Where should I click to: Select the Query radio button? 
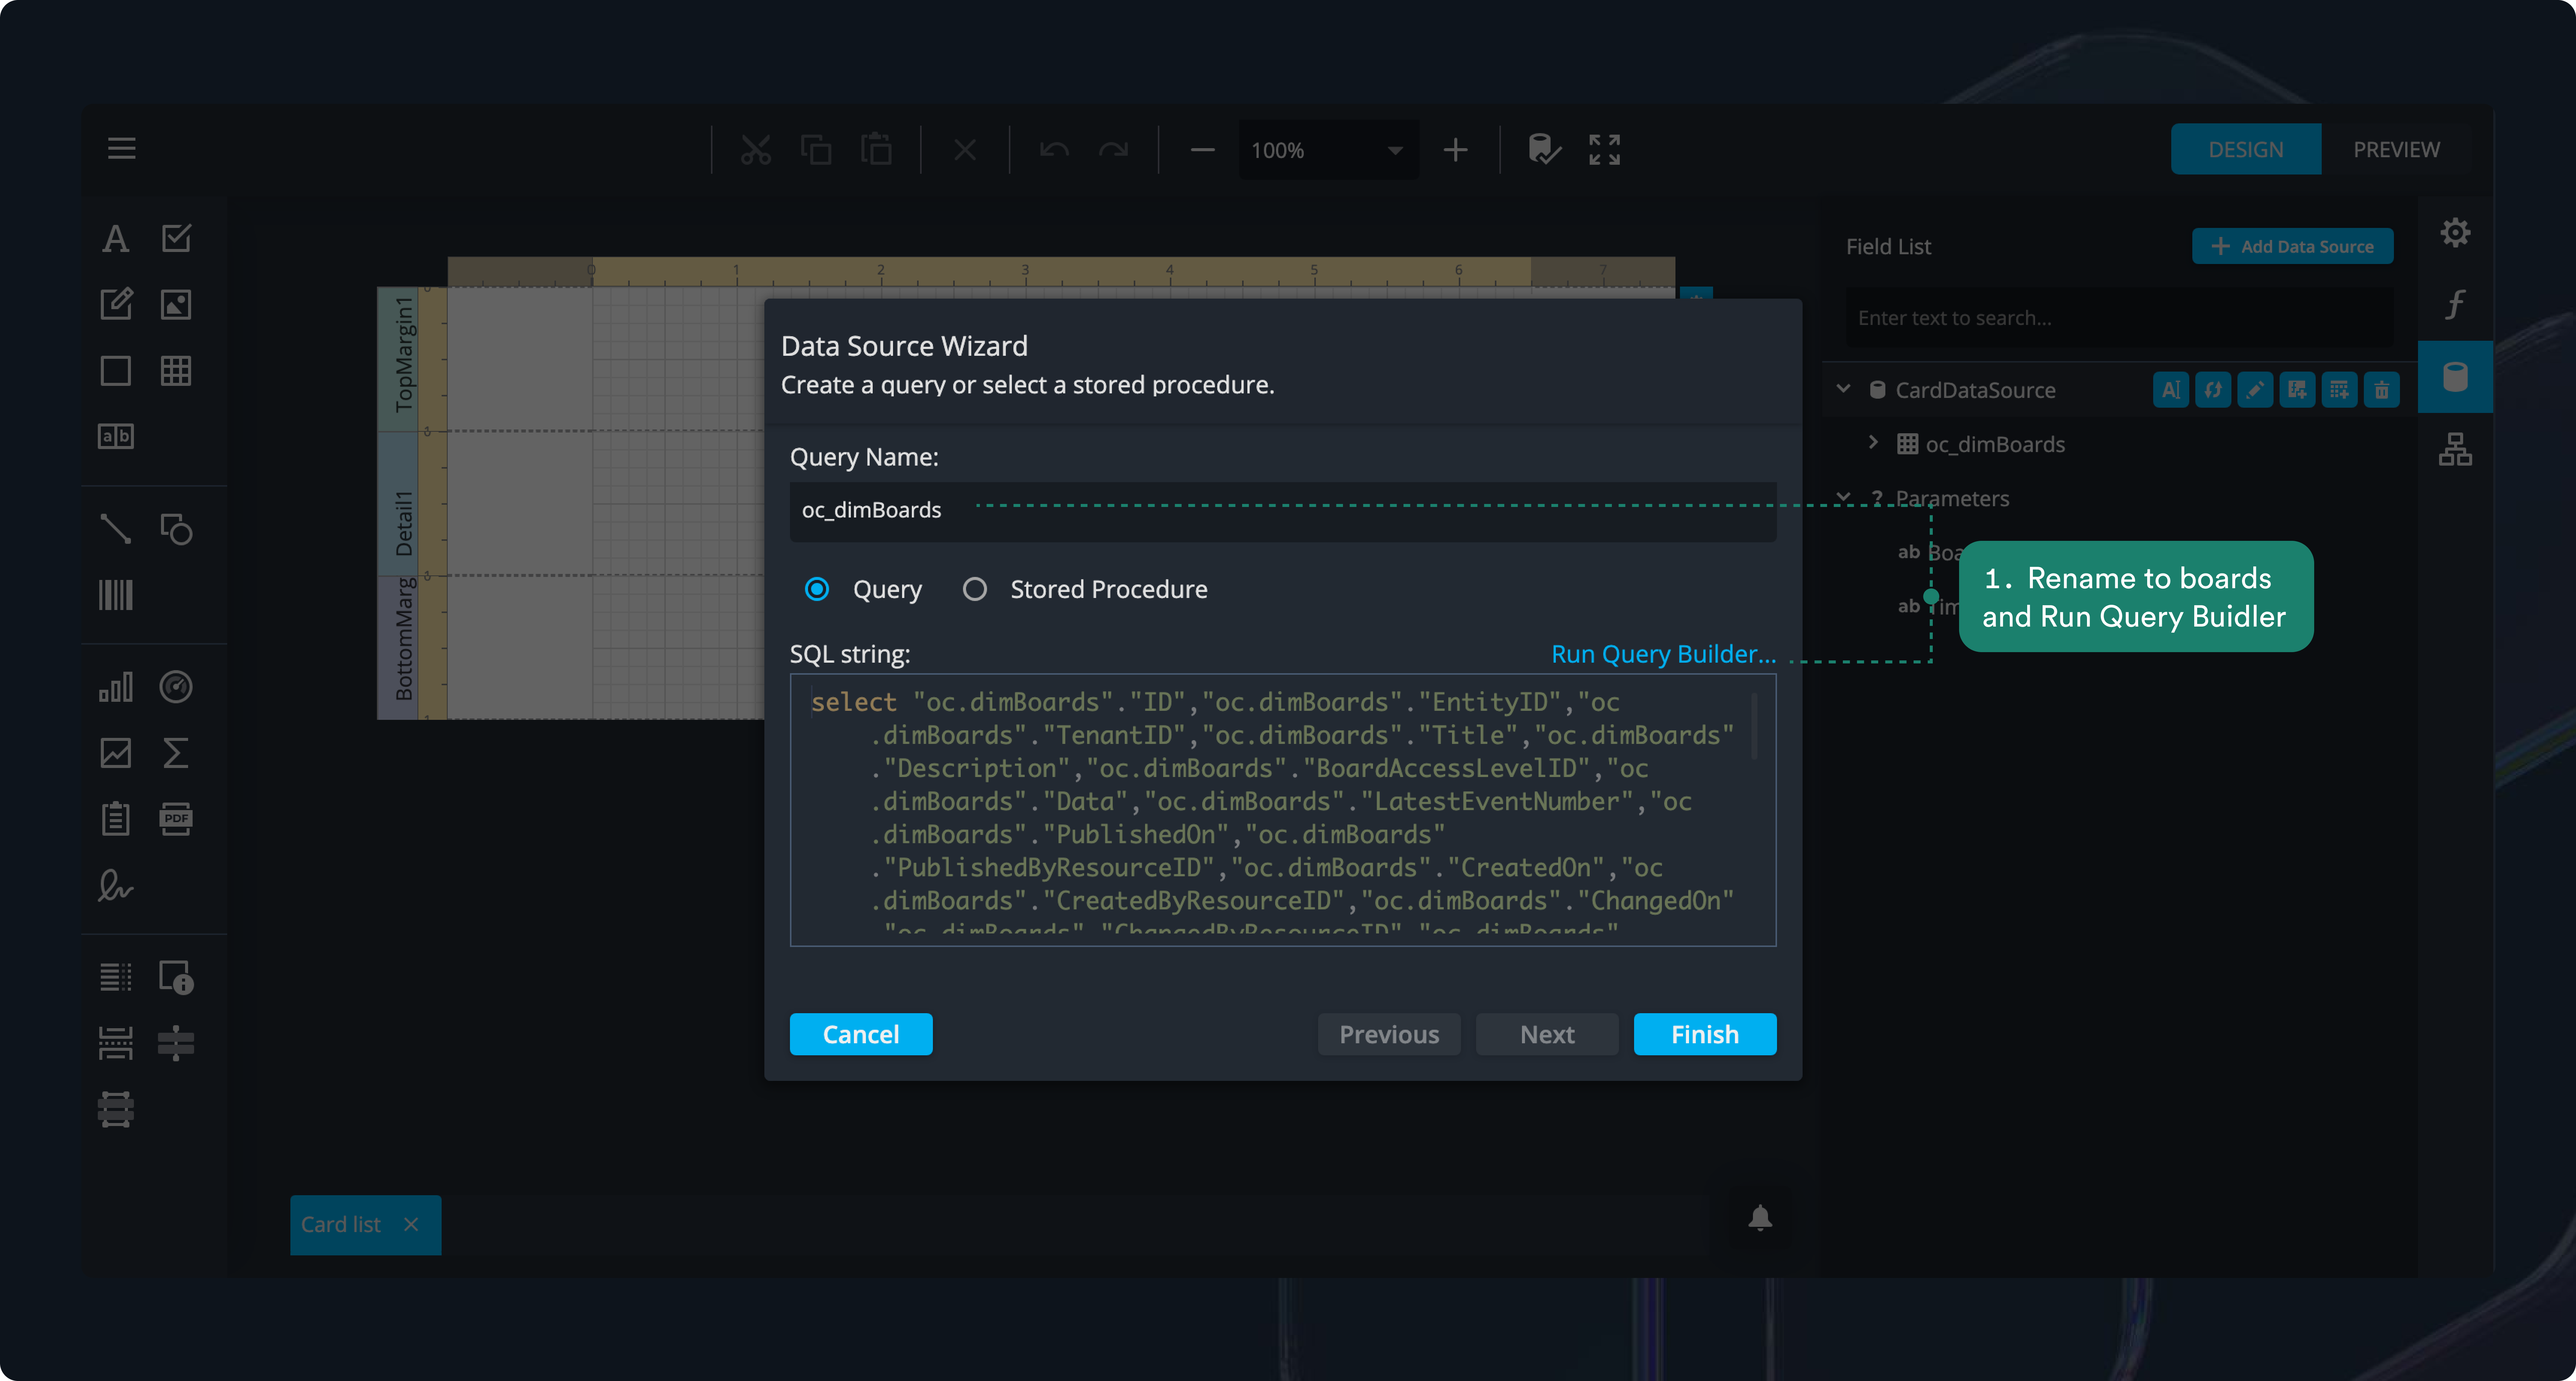tap(817, 589)
